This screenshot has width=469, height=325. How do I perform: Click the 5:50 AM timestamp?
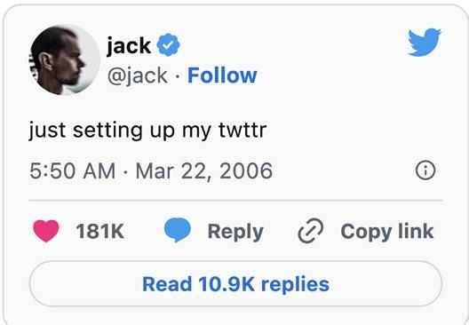pyautogui.click(x=73, y=171)
